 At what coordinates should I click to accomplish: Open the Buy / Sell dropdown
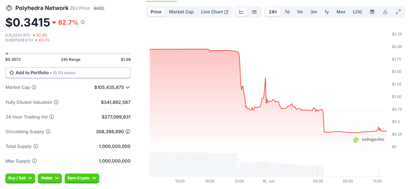click(x=20, y=178)
